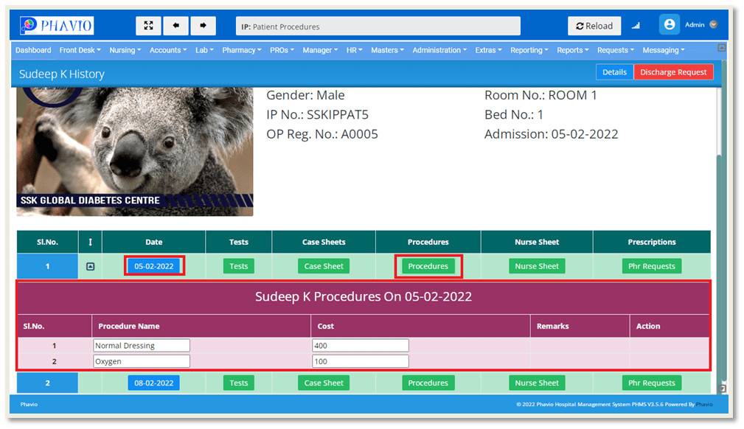Expand the Pharmacy menu
Screen dimensions: 744x429
242,50
